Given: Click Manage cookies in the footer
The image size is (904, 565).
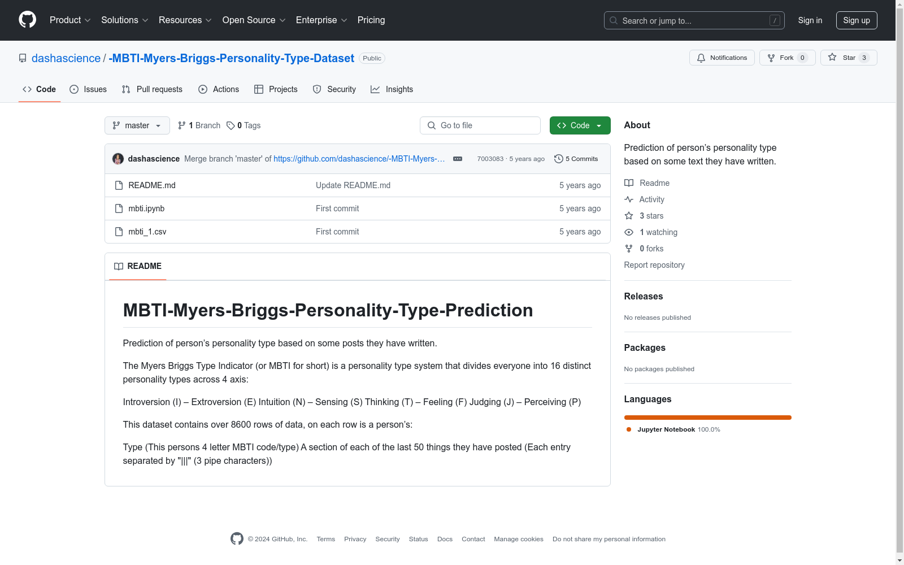Looking at the screenshot, I should click(519, 539).
